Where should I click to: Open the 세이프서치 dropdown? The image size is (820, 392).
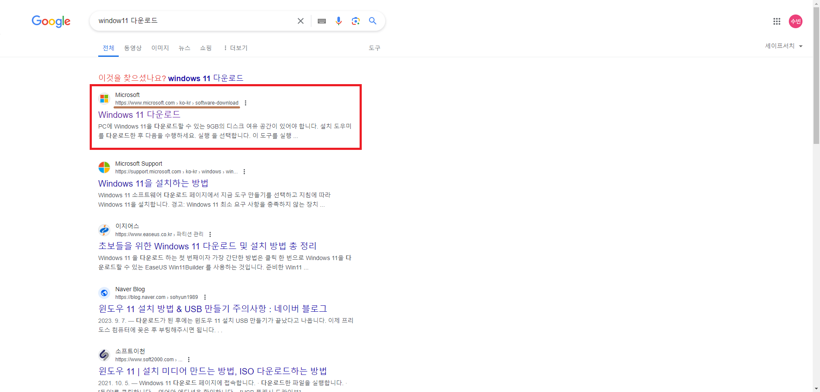(x=784, y=46)
